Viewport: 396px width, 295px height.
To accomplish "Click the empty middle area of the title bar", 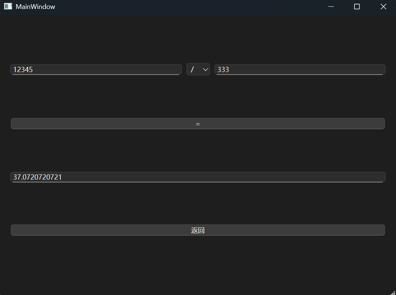I will (187, 6).
